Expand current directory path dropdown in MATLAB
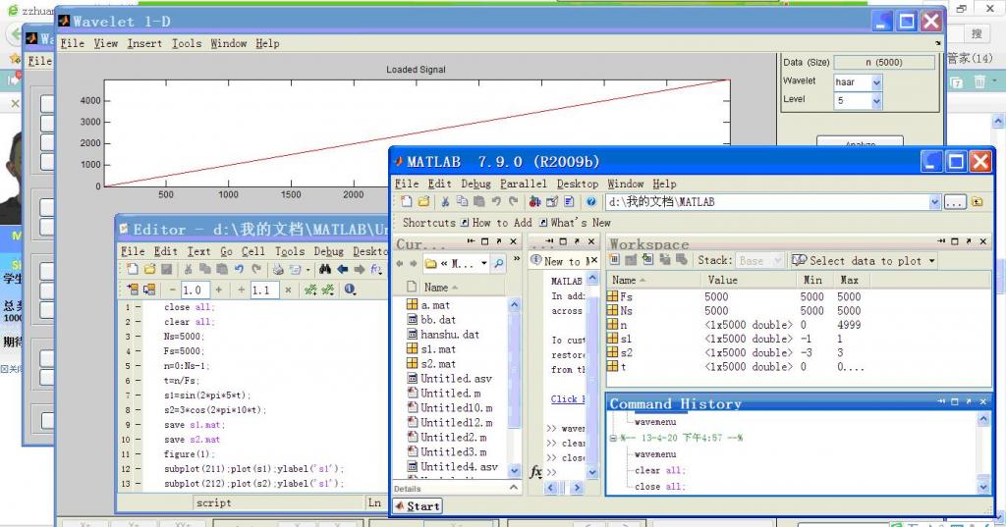1006x527 pixels. (934, 202)
